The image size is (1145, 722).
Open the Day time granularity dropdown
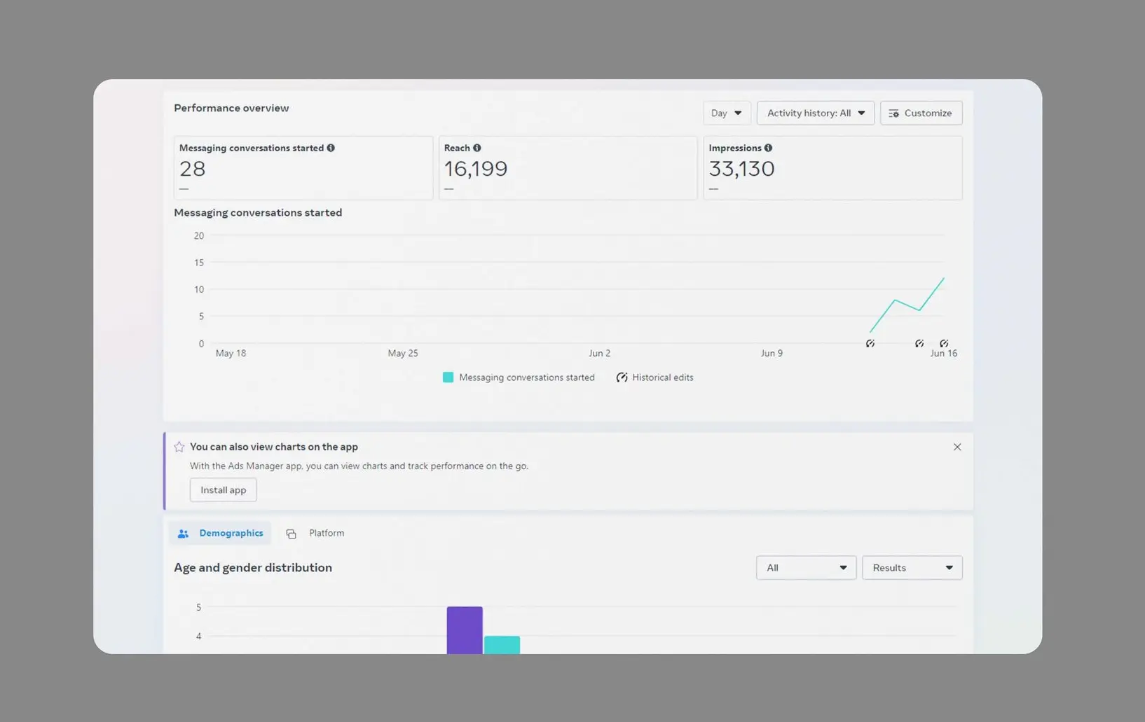click(x=726, y=113)
